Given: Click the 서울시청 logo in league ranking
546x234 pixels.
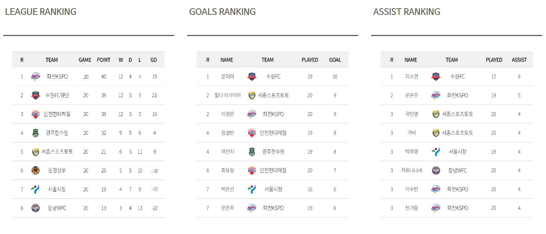Looking at the screenshot, I should point(36,189).
